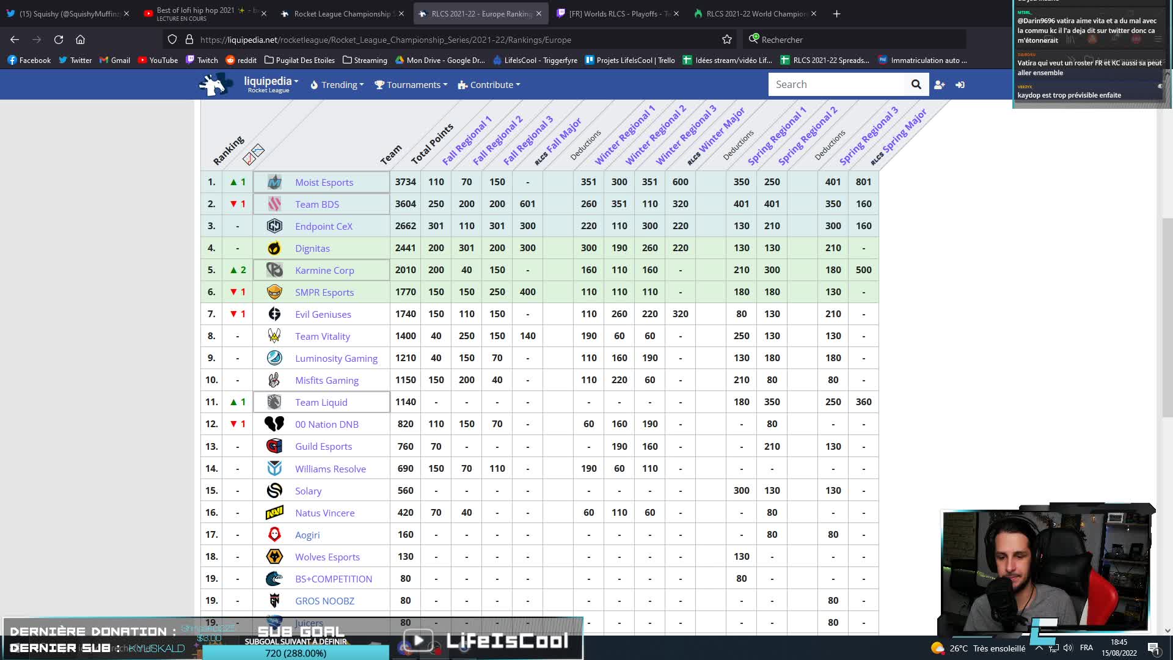1173x660 pixels.
Task: Open the Williams Resolve team page
Action: [x=331, y=469]
